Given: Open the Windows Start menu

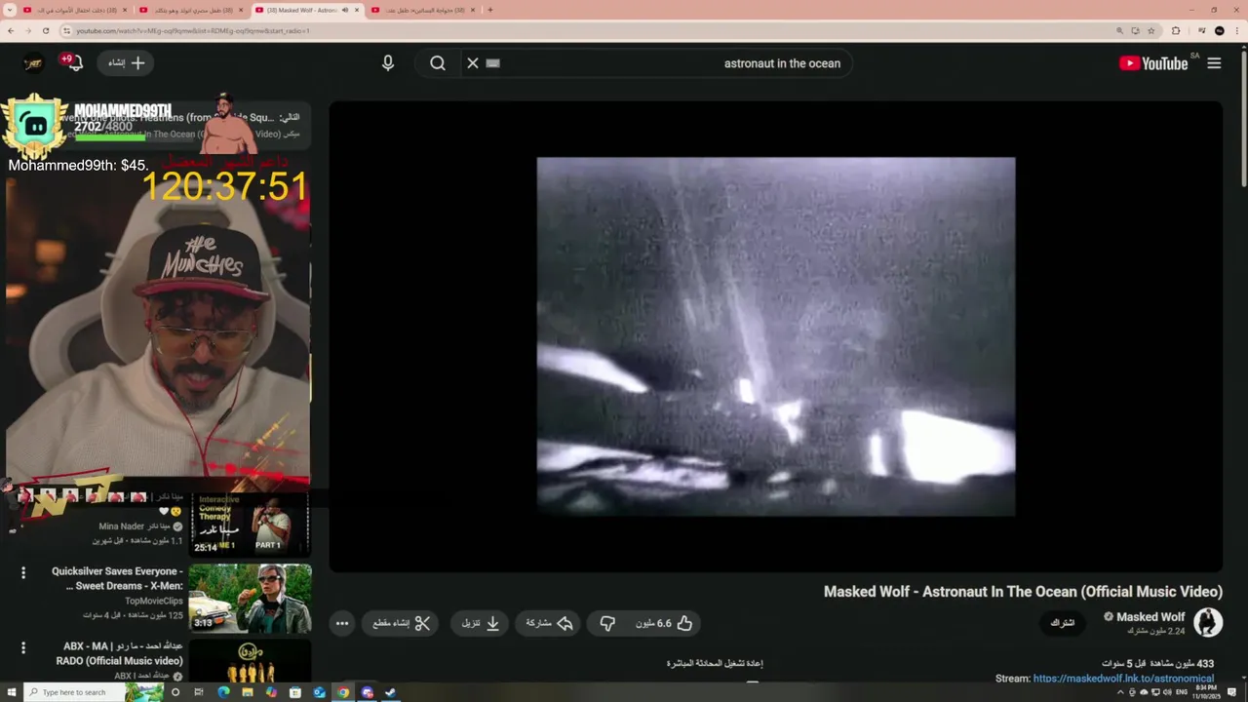Looking at the screenshot, I should pyautogui.click(x=10, y=692).
